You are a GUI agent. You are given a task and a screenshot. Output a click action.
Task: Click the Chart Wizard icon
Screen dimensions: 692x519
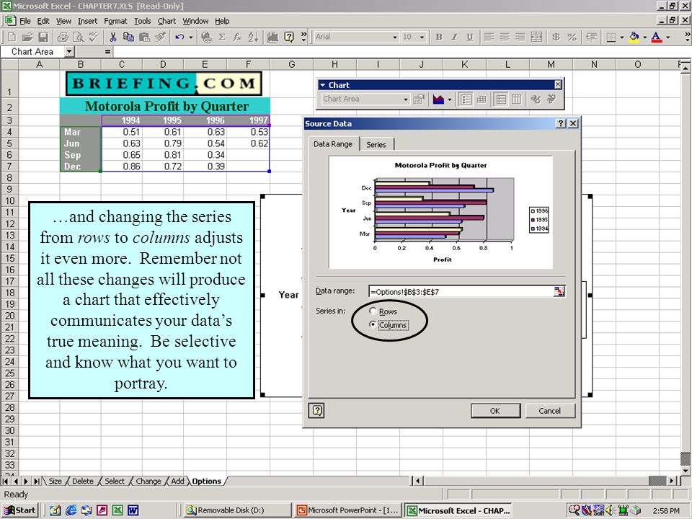pyautogui.click(x=272, y=37)
